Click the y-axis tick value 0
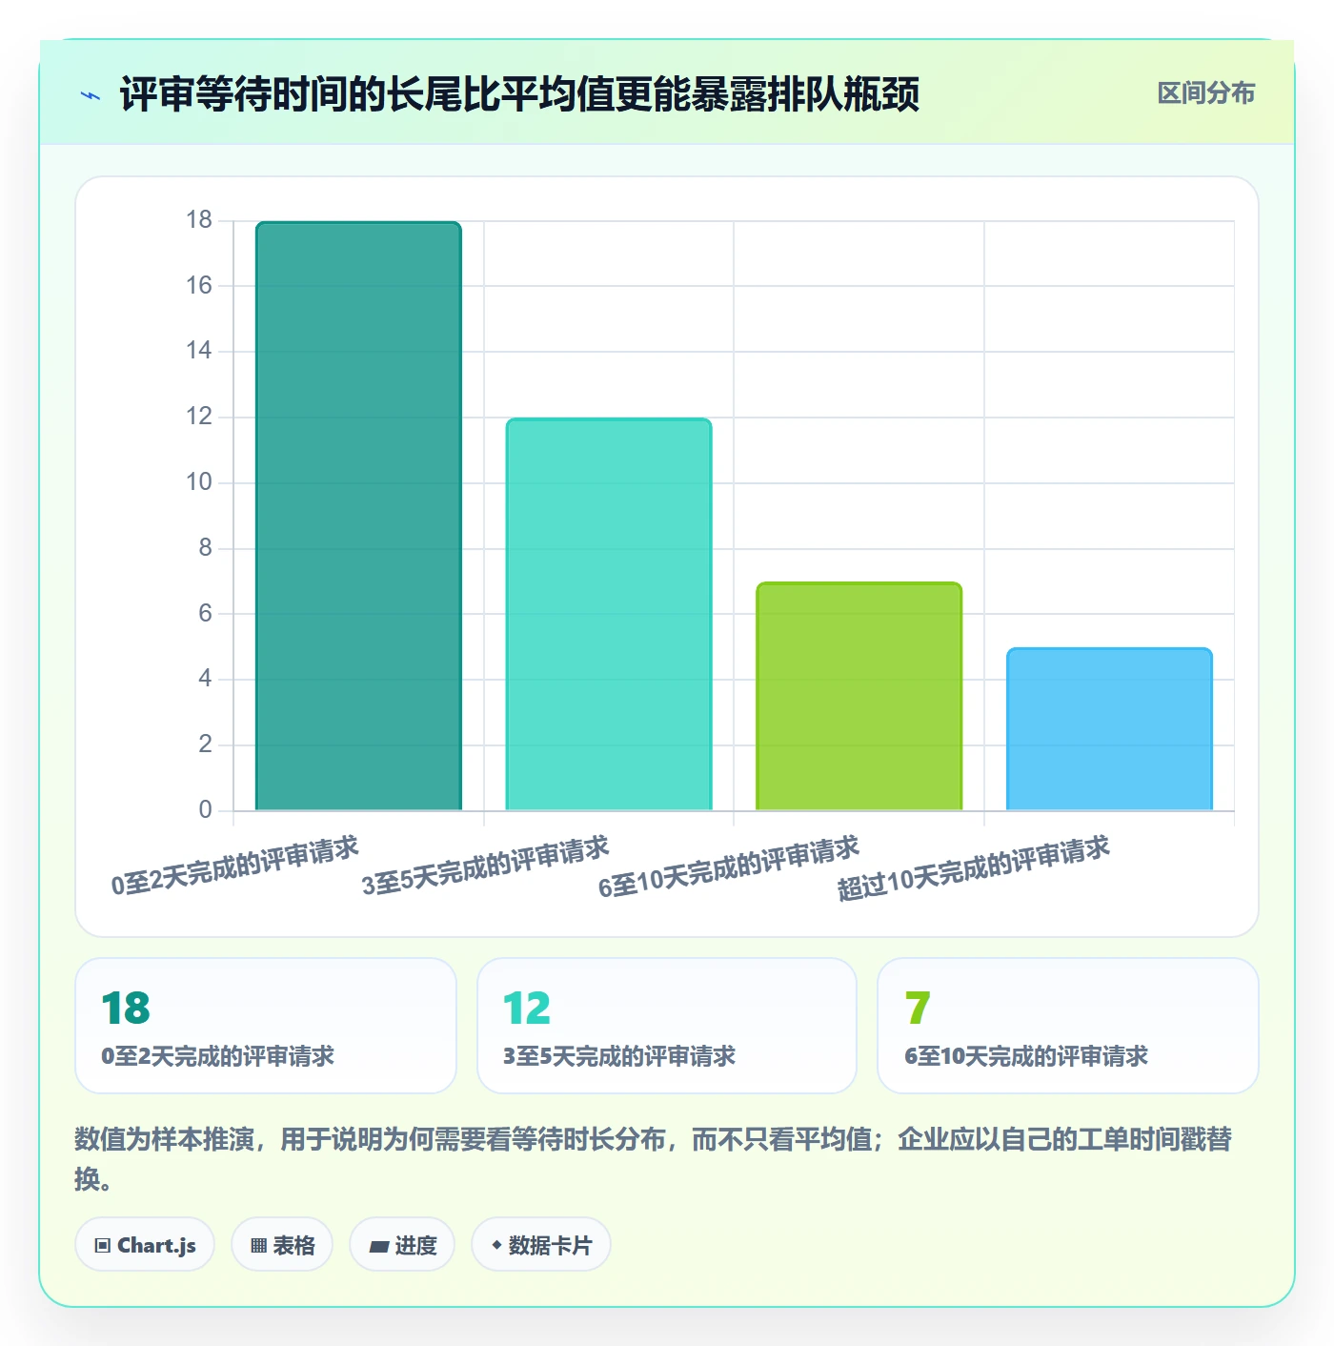 tap(206, 810)
